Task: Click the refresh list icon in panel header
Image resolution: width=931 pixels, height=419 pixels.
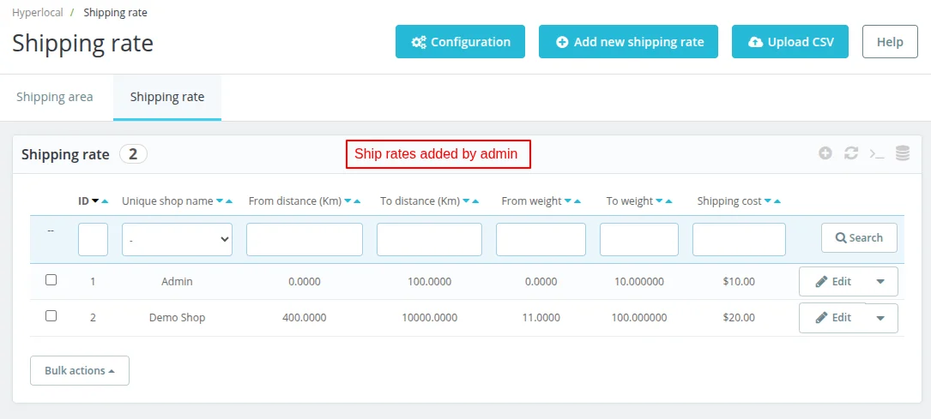Action: pyautogui.click(x=851, y=153)
